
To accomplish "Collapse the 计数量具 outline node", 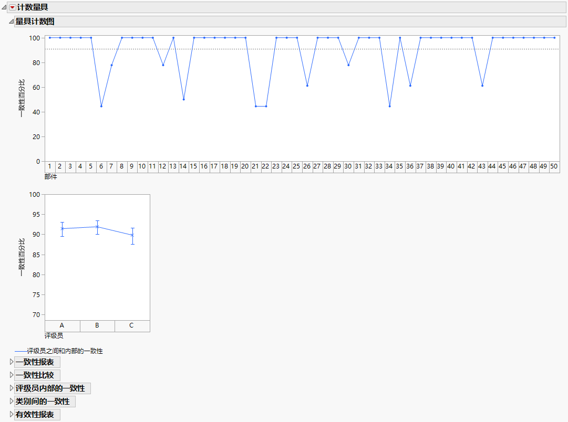I will [x=5, y=7].
